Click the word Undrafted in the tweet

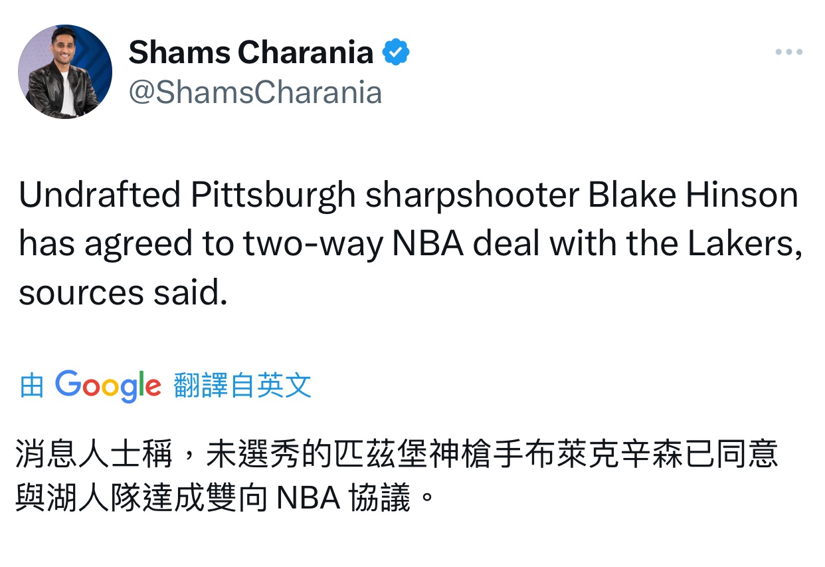[x=100, y=195]
